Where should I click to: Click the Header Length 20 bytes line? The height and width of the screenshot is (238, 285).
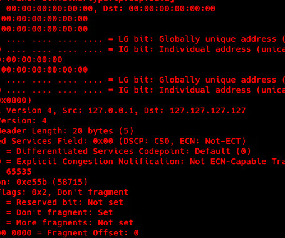[67, 131]
